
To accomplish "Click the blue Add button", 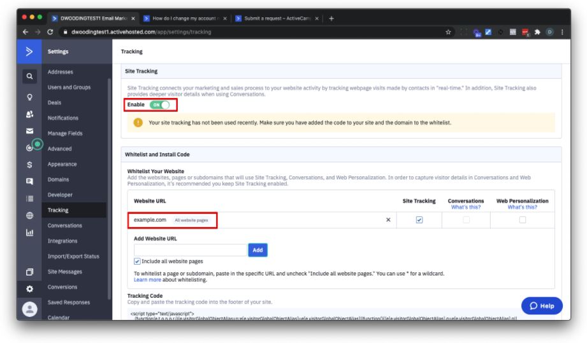I will (257, 250).
